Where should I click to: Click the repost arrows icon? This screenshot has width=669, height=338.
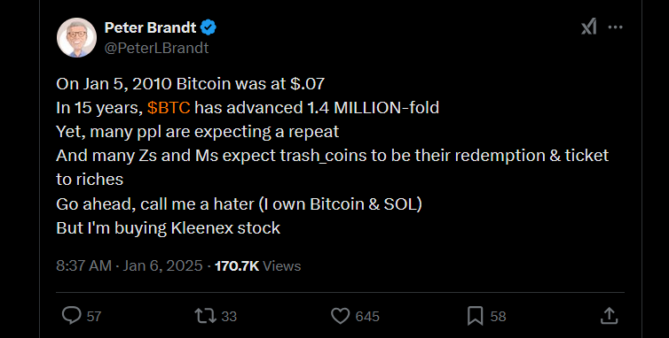click(x=206, y=316)
